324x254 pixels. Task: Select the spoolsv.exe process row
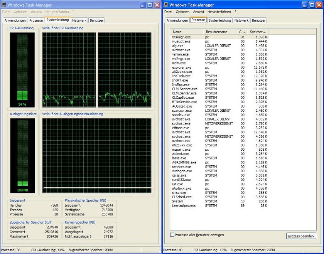pyautogui.click(x=219, y=115)
